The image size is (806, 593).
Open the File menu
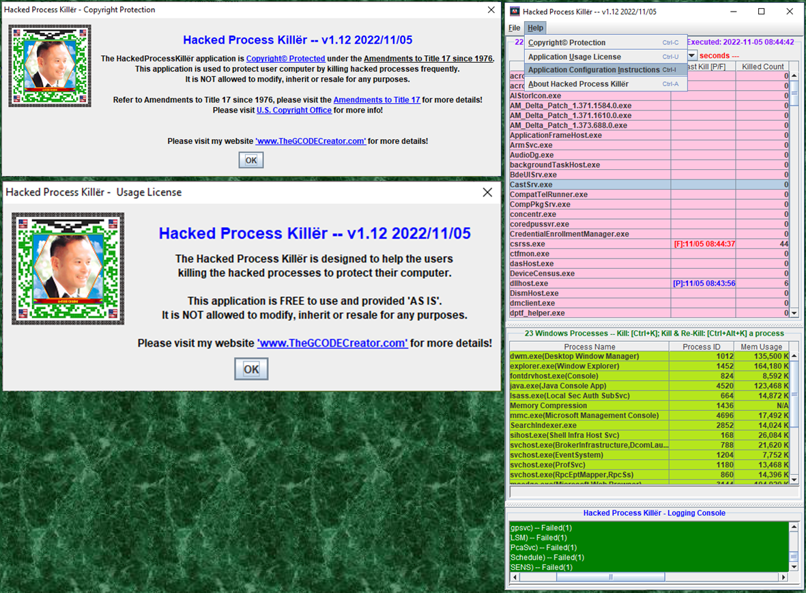click(x=514, y=28)
